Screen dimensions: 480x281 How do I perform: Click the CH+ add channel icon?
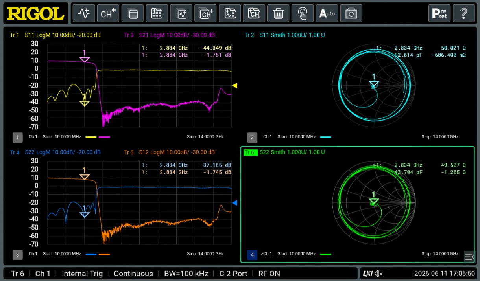point(108,13)
